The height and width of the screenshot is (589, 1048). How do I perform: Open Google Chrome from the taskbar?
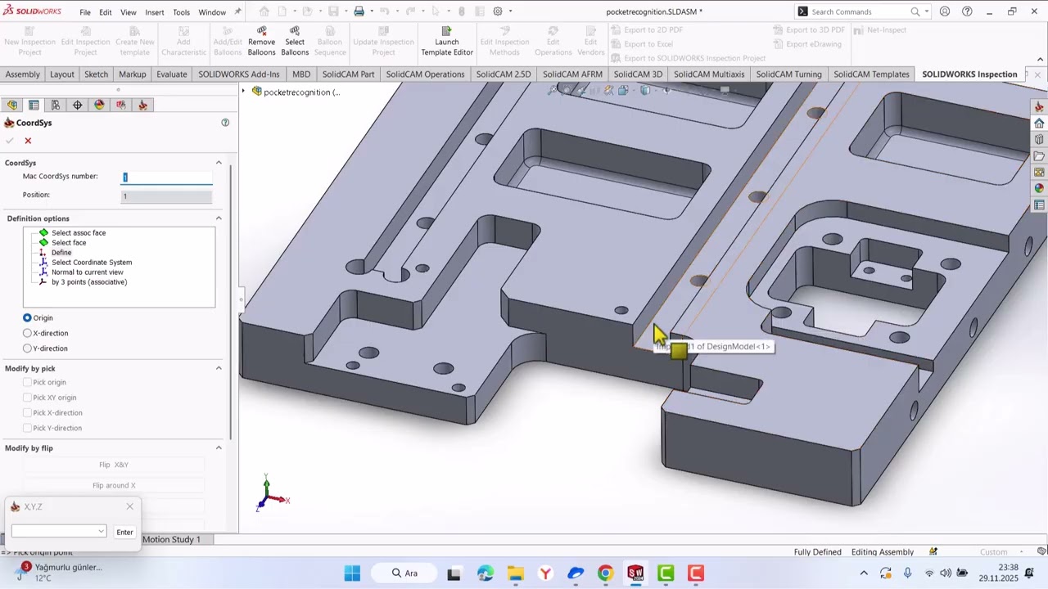pyautogui.click(x=605, y=573)
